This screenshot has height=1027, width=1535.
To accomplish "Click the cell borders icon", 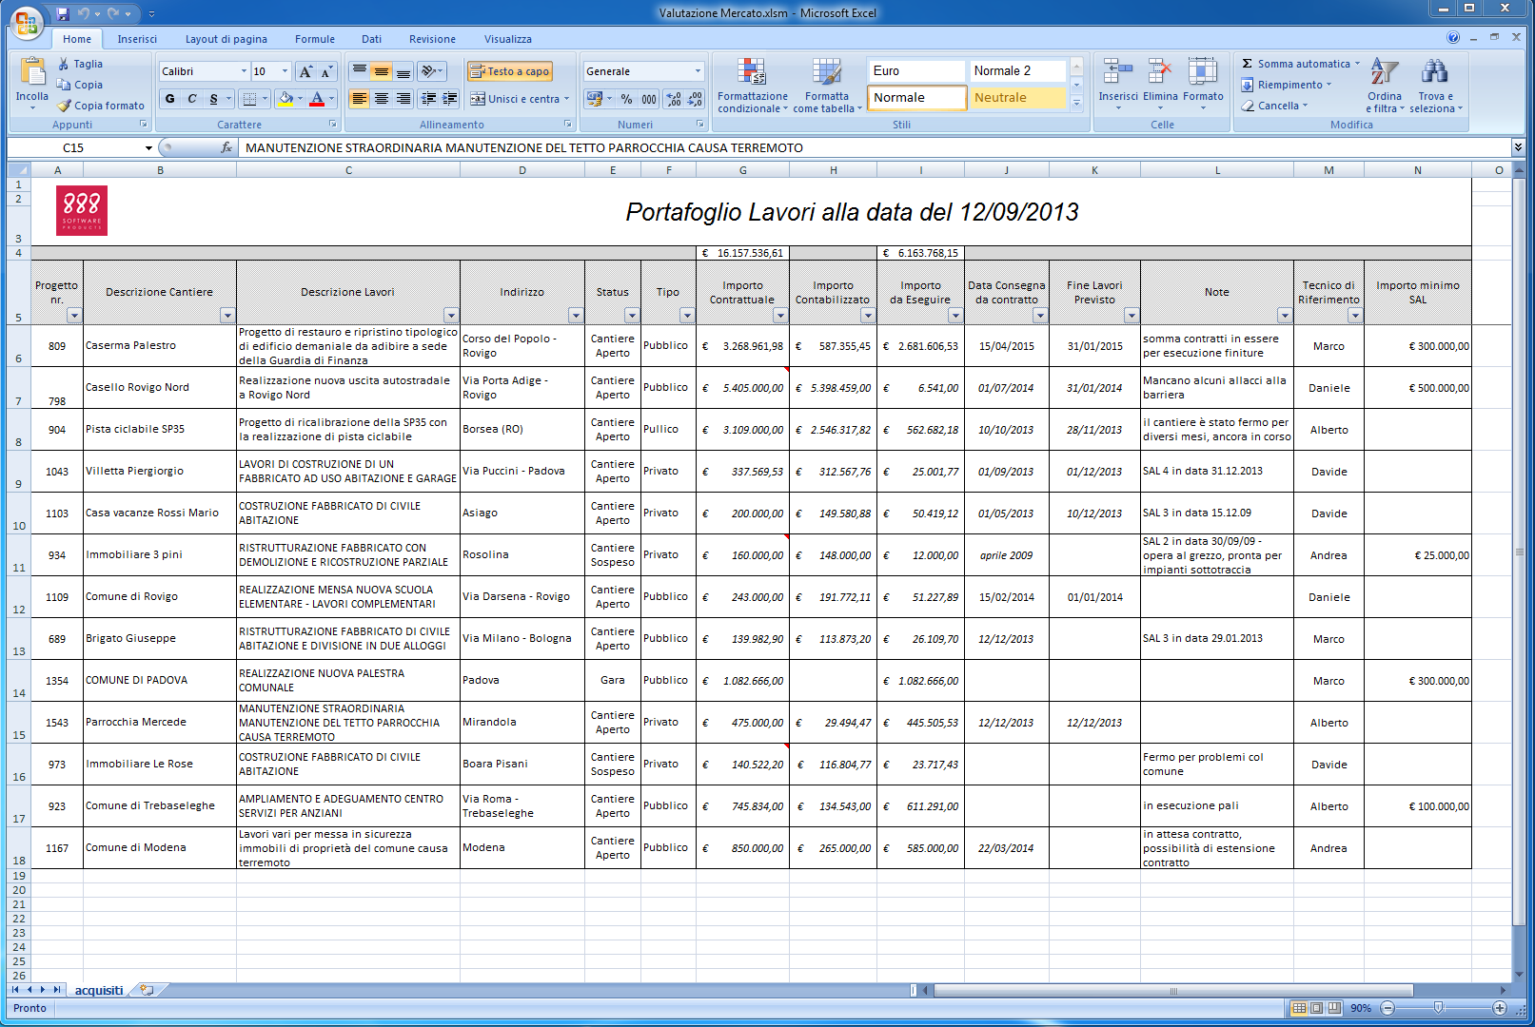I will pos(249,99).
